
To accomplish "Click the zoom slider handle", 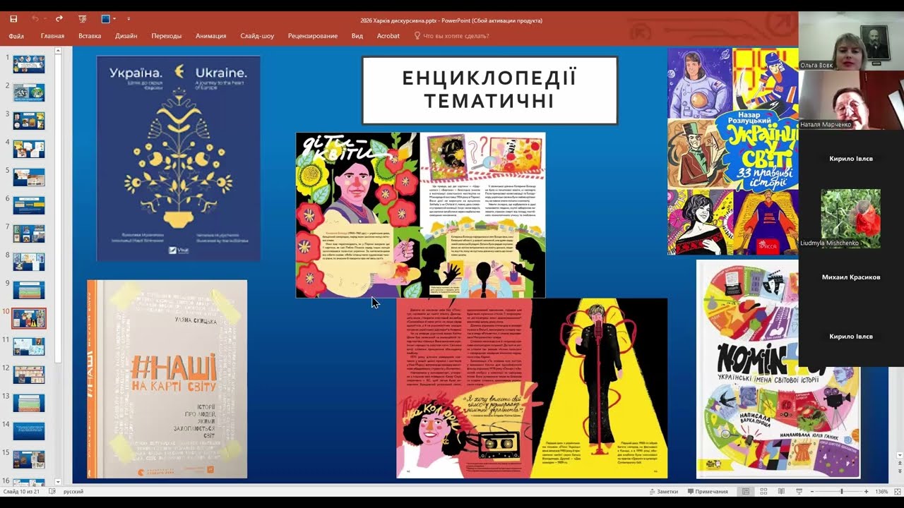I will (x=841, y=492).
